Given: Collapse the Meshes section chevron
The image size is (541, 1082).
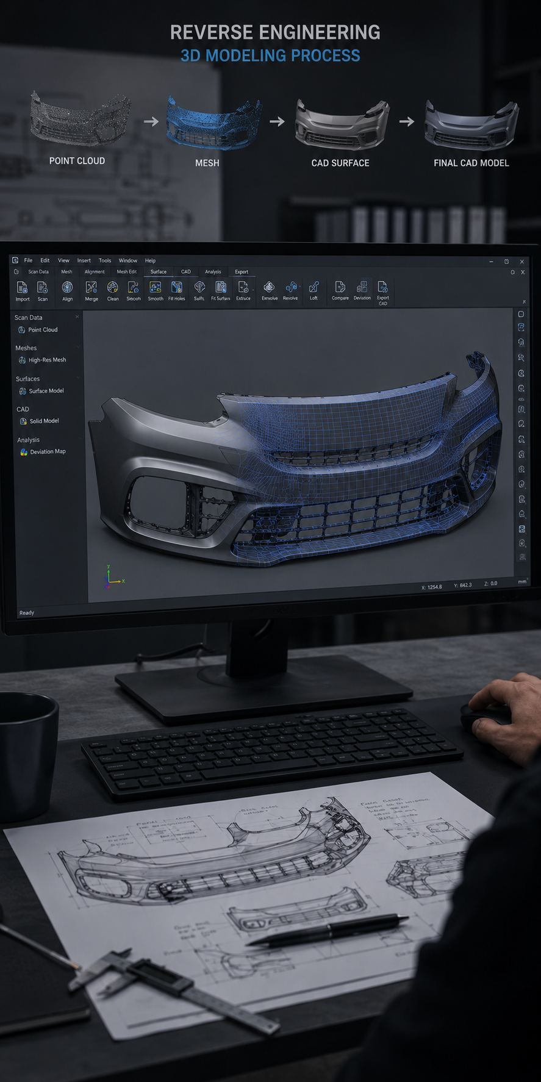Looking at the screenshot, I should point(78,348).
